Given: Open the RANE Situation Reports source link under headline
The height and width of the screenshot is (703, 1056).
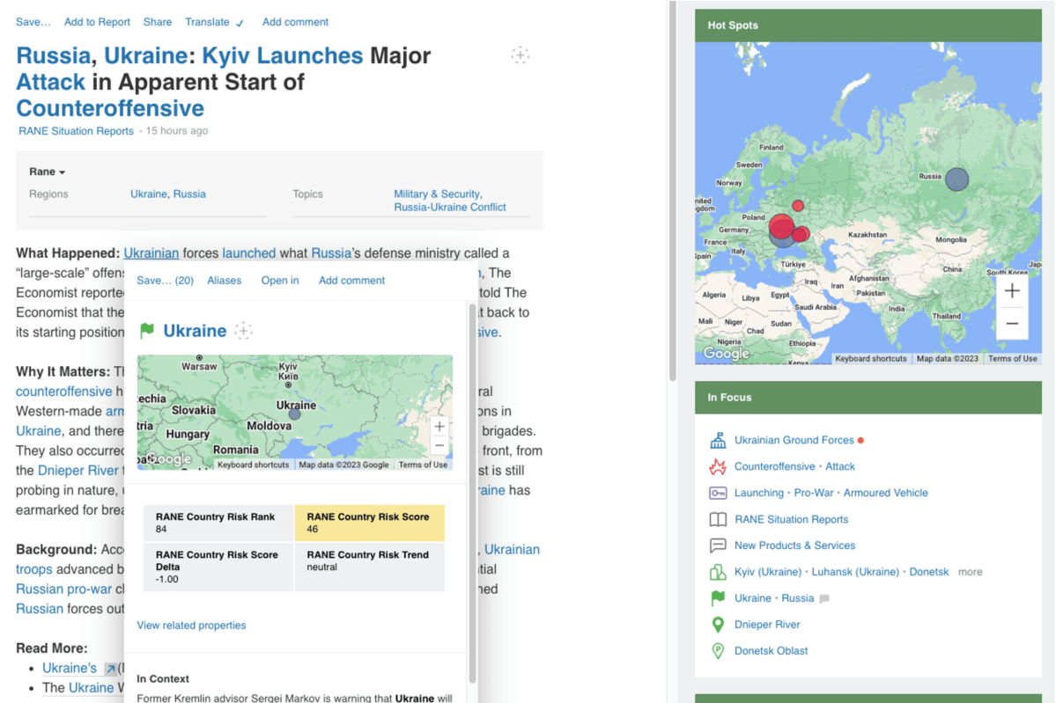Looking at the screenshot, I should click(x=76, y=131).
